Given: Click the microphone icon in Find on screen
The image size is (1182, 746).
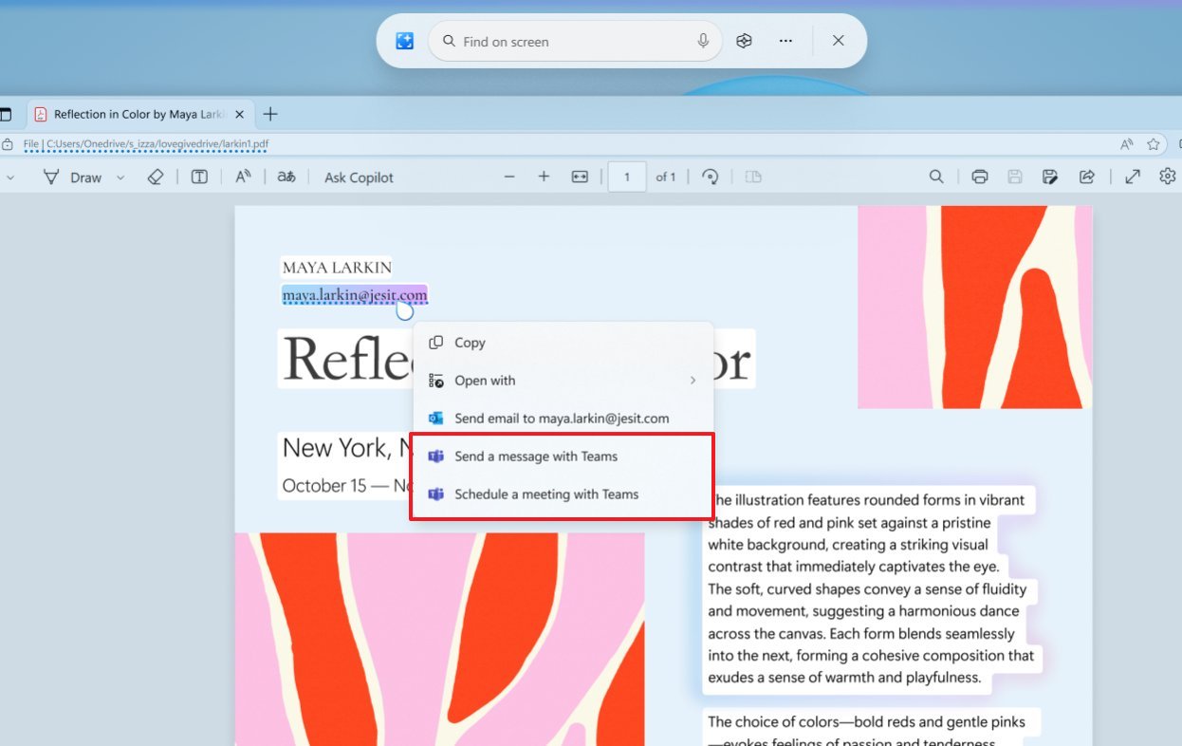Looking at the screenshot, I should [x=703, y=41].
